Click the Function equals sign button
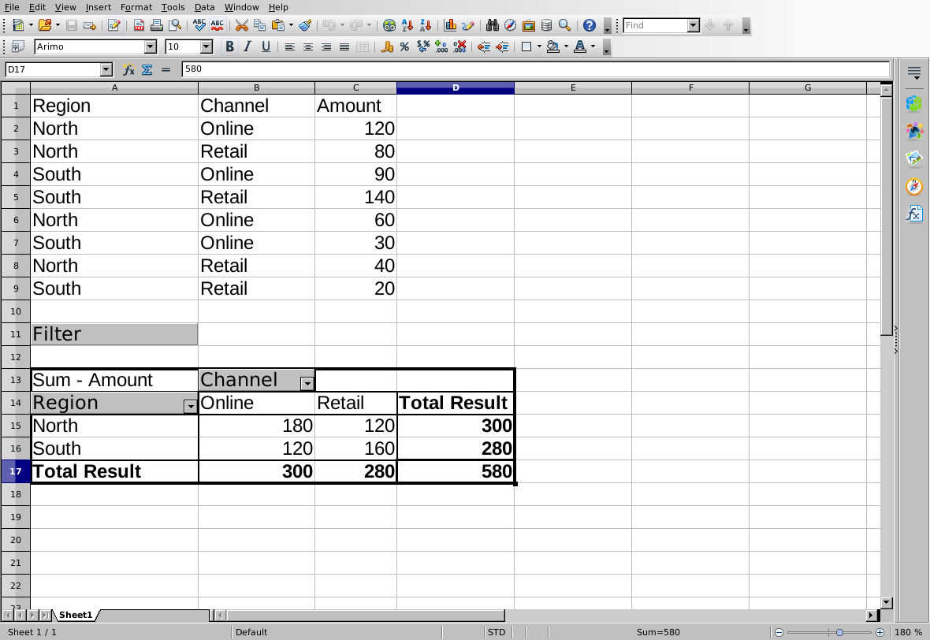Screen dimensions: 930x640 coord(166,69)
